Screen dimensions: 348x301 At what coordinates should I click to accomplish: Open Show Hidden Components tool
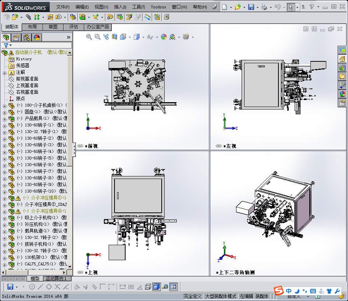(73, 17)
